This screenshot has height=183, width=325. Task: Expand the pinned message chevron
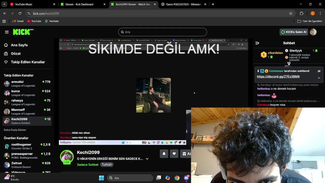[319, 78]
